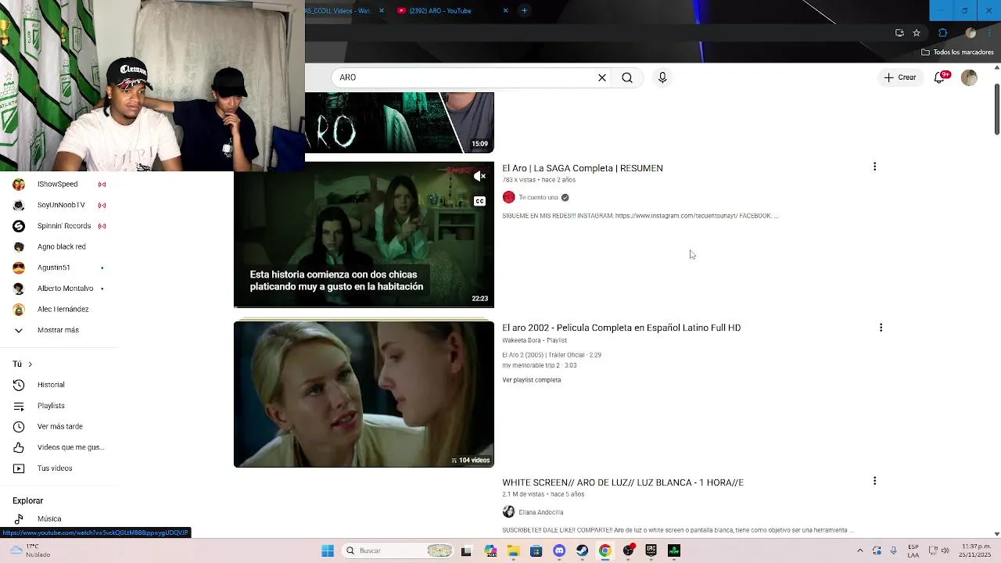Open WHITE SCREEN ARO DE LUZ video
The width and height of the screenshot is (1001, 563).
point(622,482)
